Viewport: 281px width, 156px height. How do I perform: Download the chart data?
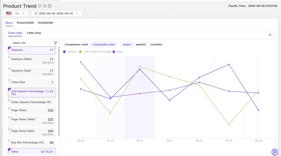[270, 34]
